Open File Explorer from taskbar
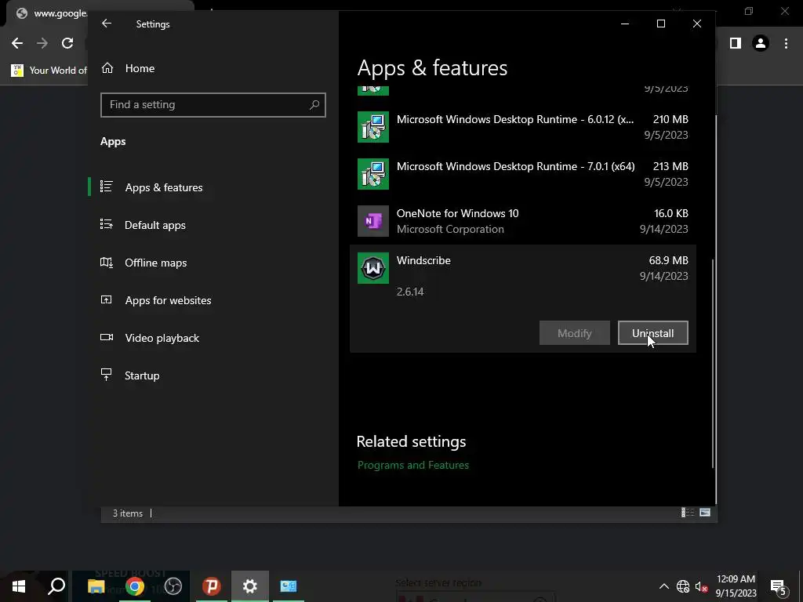 point(96,586)
